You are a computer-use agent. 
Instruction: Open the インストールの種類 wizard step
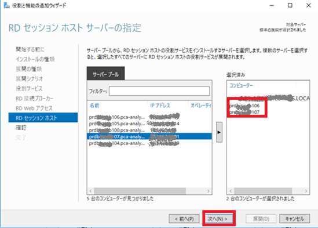pyautogui.click(x=35, y=59)
